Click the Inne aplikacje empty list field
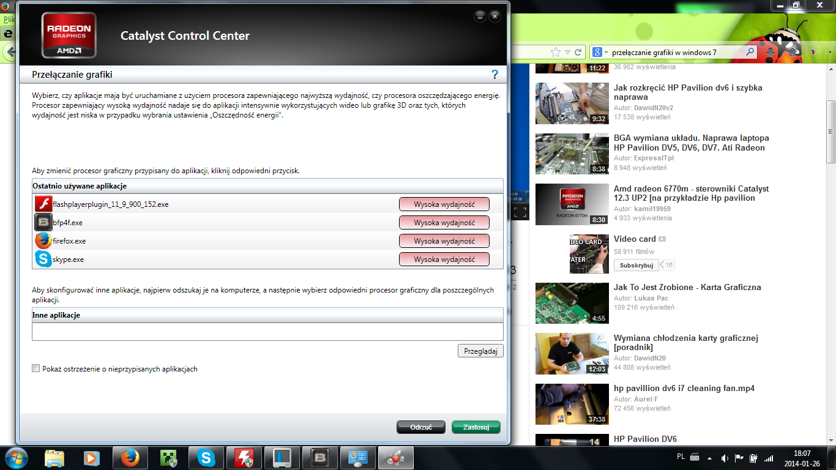836x470 pixels. tap(267, 332)
